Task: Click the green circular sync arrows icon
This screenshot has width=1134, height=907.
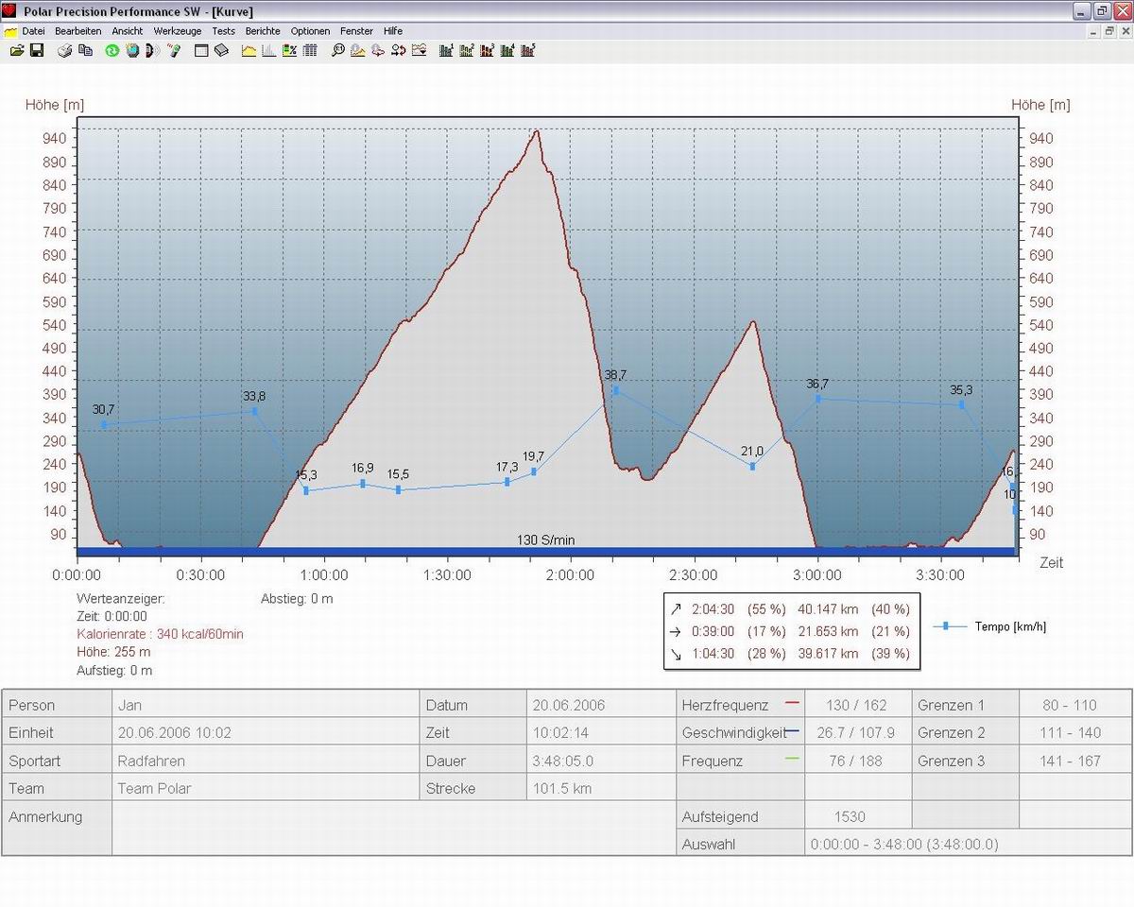Action: tap(112, 50)
